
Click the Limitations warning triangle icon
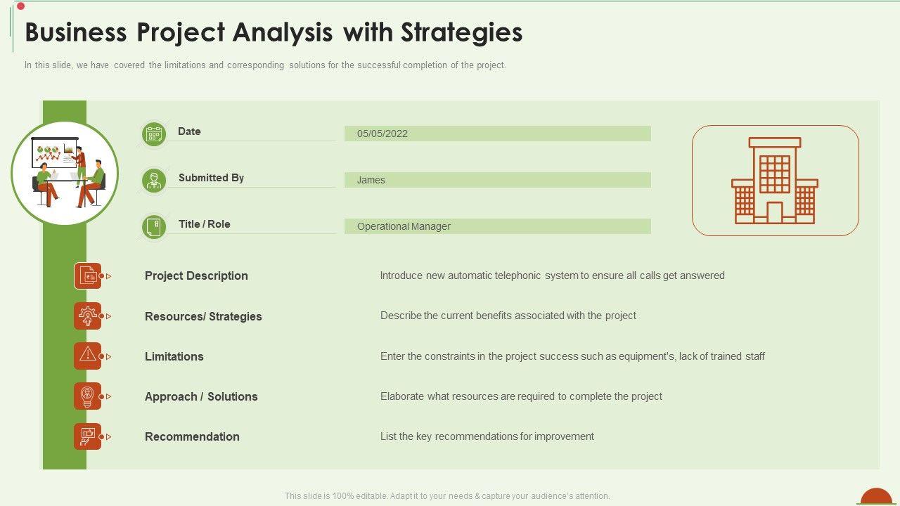88,356
